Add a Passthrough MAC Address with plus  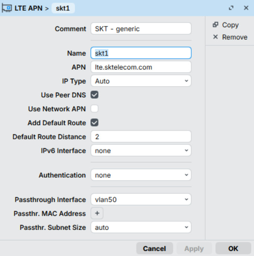coord(97,213)
